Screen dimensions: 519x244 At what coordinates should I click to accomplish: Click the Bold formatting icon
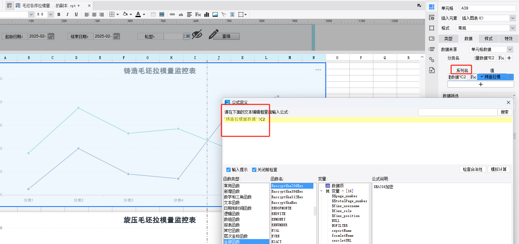pos(59,14)
